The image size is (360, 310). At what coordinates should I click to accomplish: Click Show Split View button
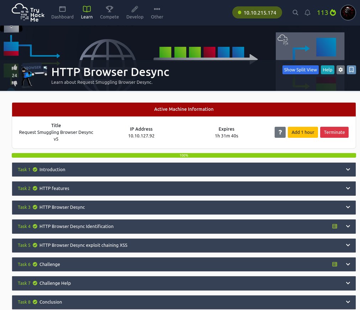click(300, 70)
